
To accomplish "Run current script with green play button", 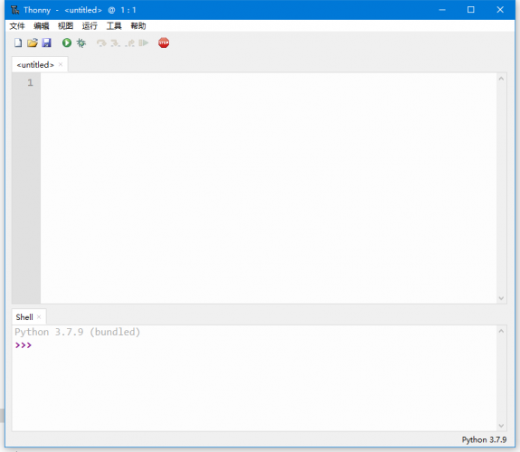I will click(x=67, y=42).
